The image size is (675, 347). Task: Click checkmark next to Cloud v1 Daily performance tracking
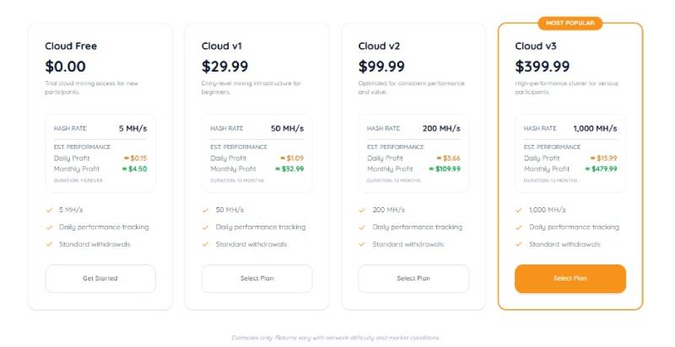tap(205, 227)
